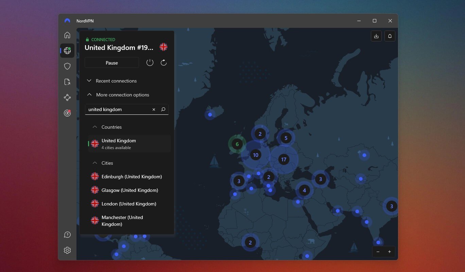465x272 pixels.
Task: Collapse the Countries list
Action: tap(107, 127)
